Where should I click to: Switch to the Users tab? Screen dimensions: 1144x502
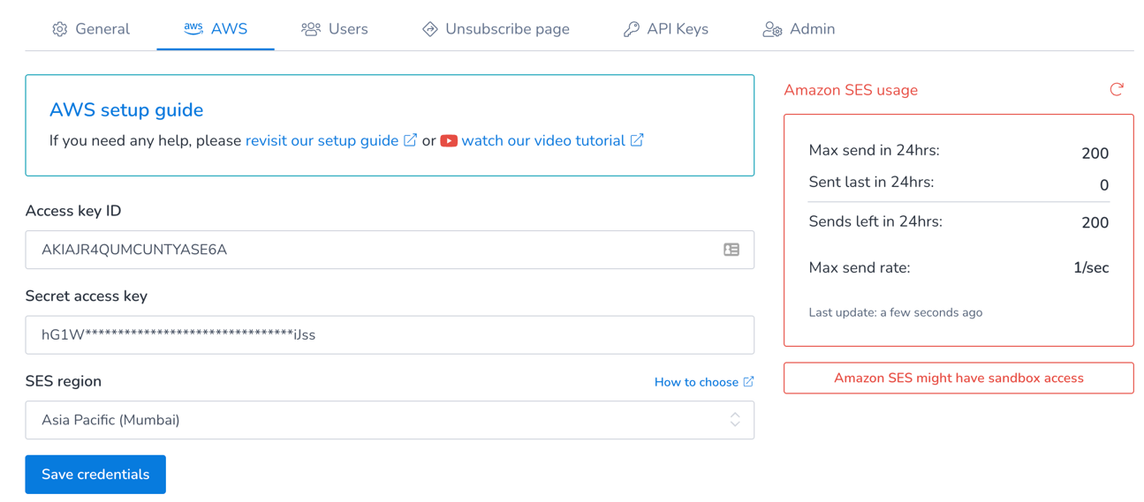pos(335,29)
